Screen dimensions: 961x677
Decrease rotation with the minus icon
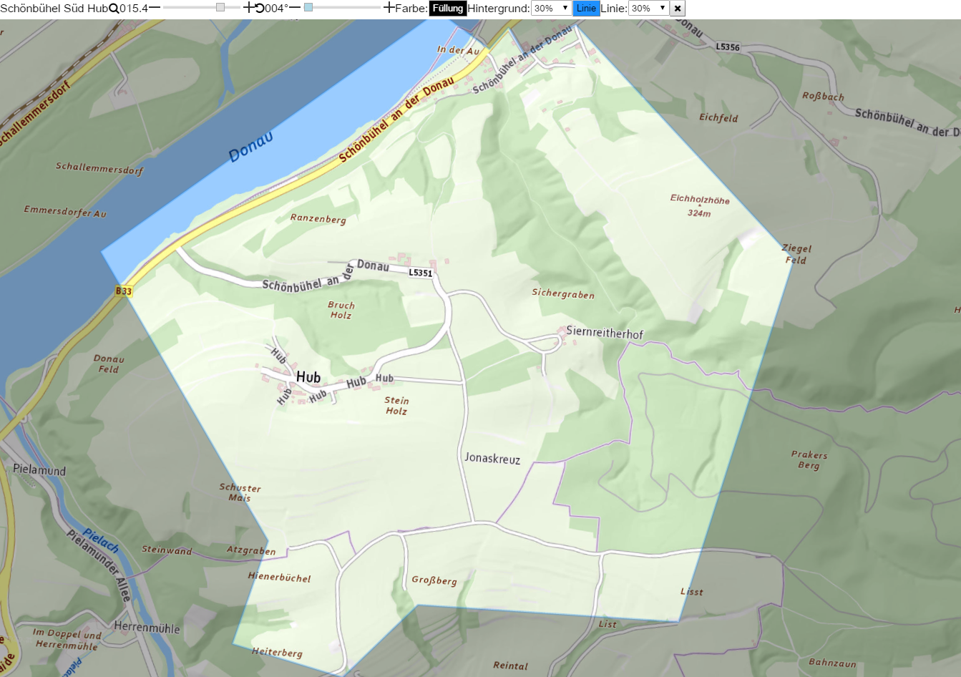(295, 8)
